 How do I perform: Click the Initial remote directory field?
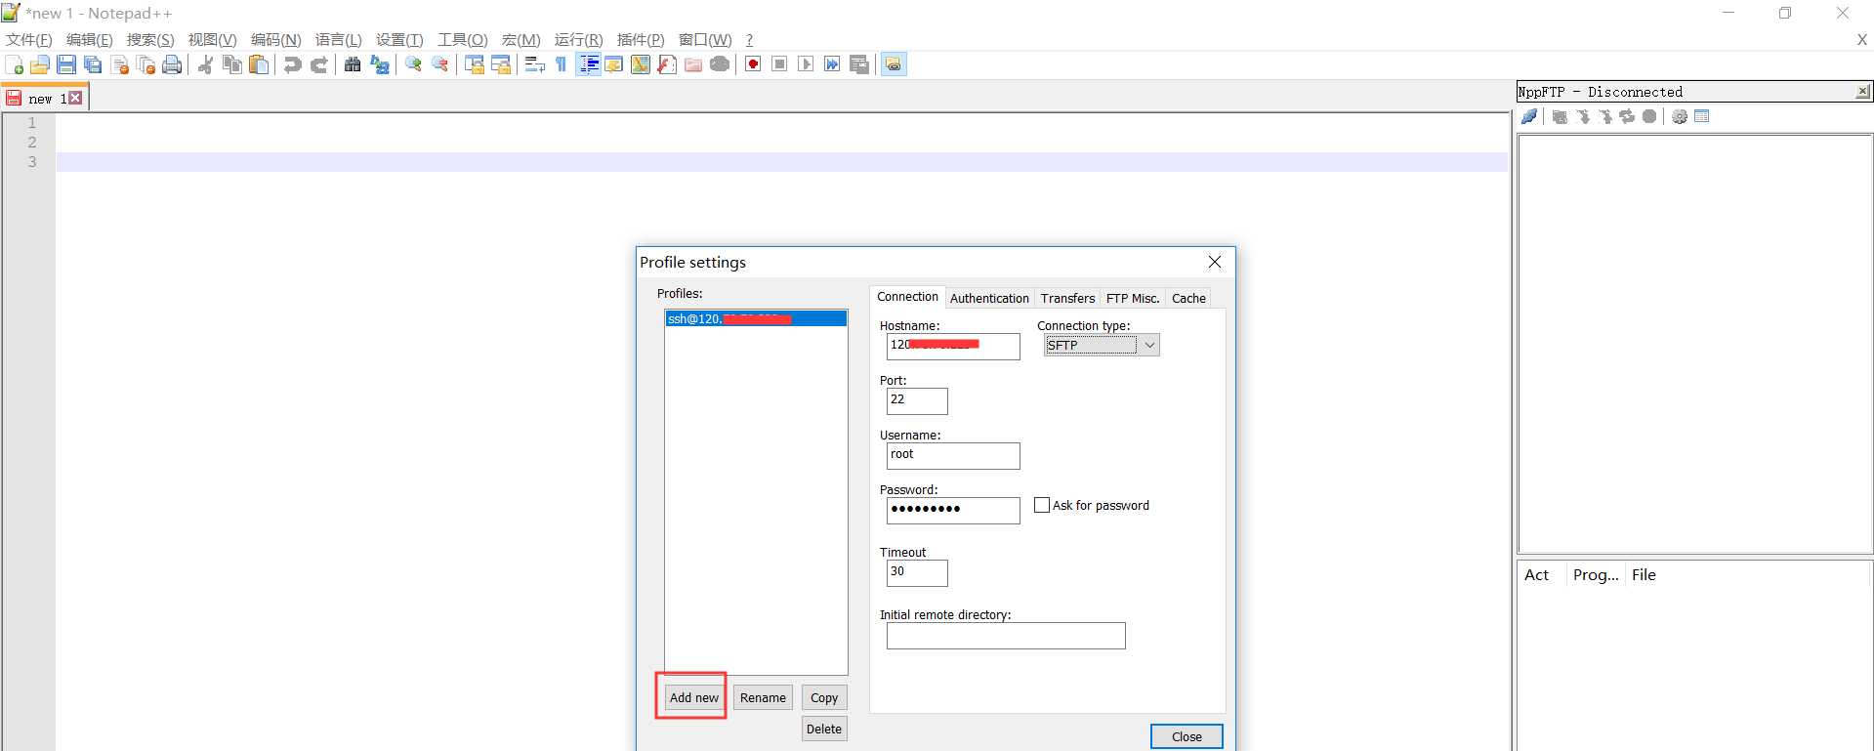(x=1006, y=635)
